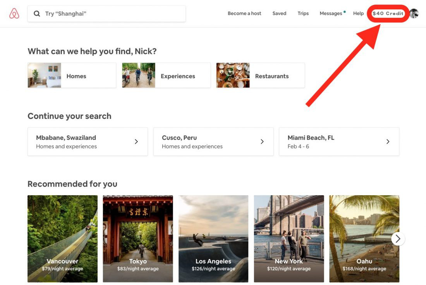426x285 pixels.
Task: Click the Airbnb logo icon
Action: pos(14,13)
